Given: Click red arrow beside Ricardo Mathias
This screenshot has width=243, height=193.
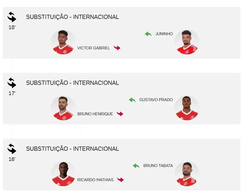Looking at the screenshot, I should (120, 180).
